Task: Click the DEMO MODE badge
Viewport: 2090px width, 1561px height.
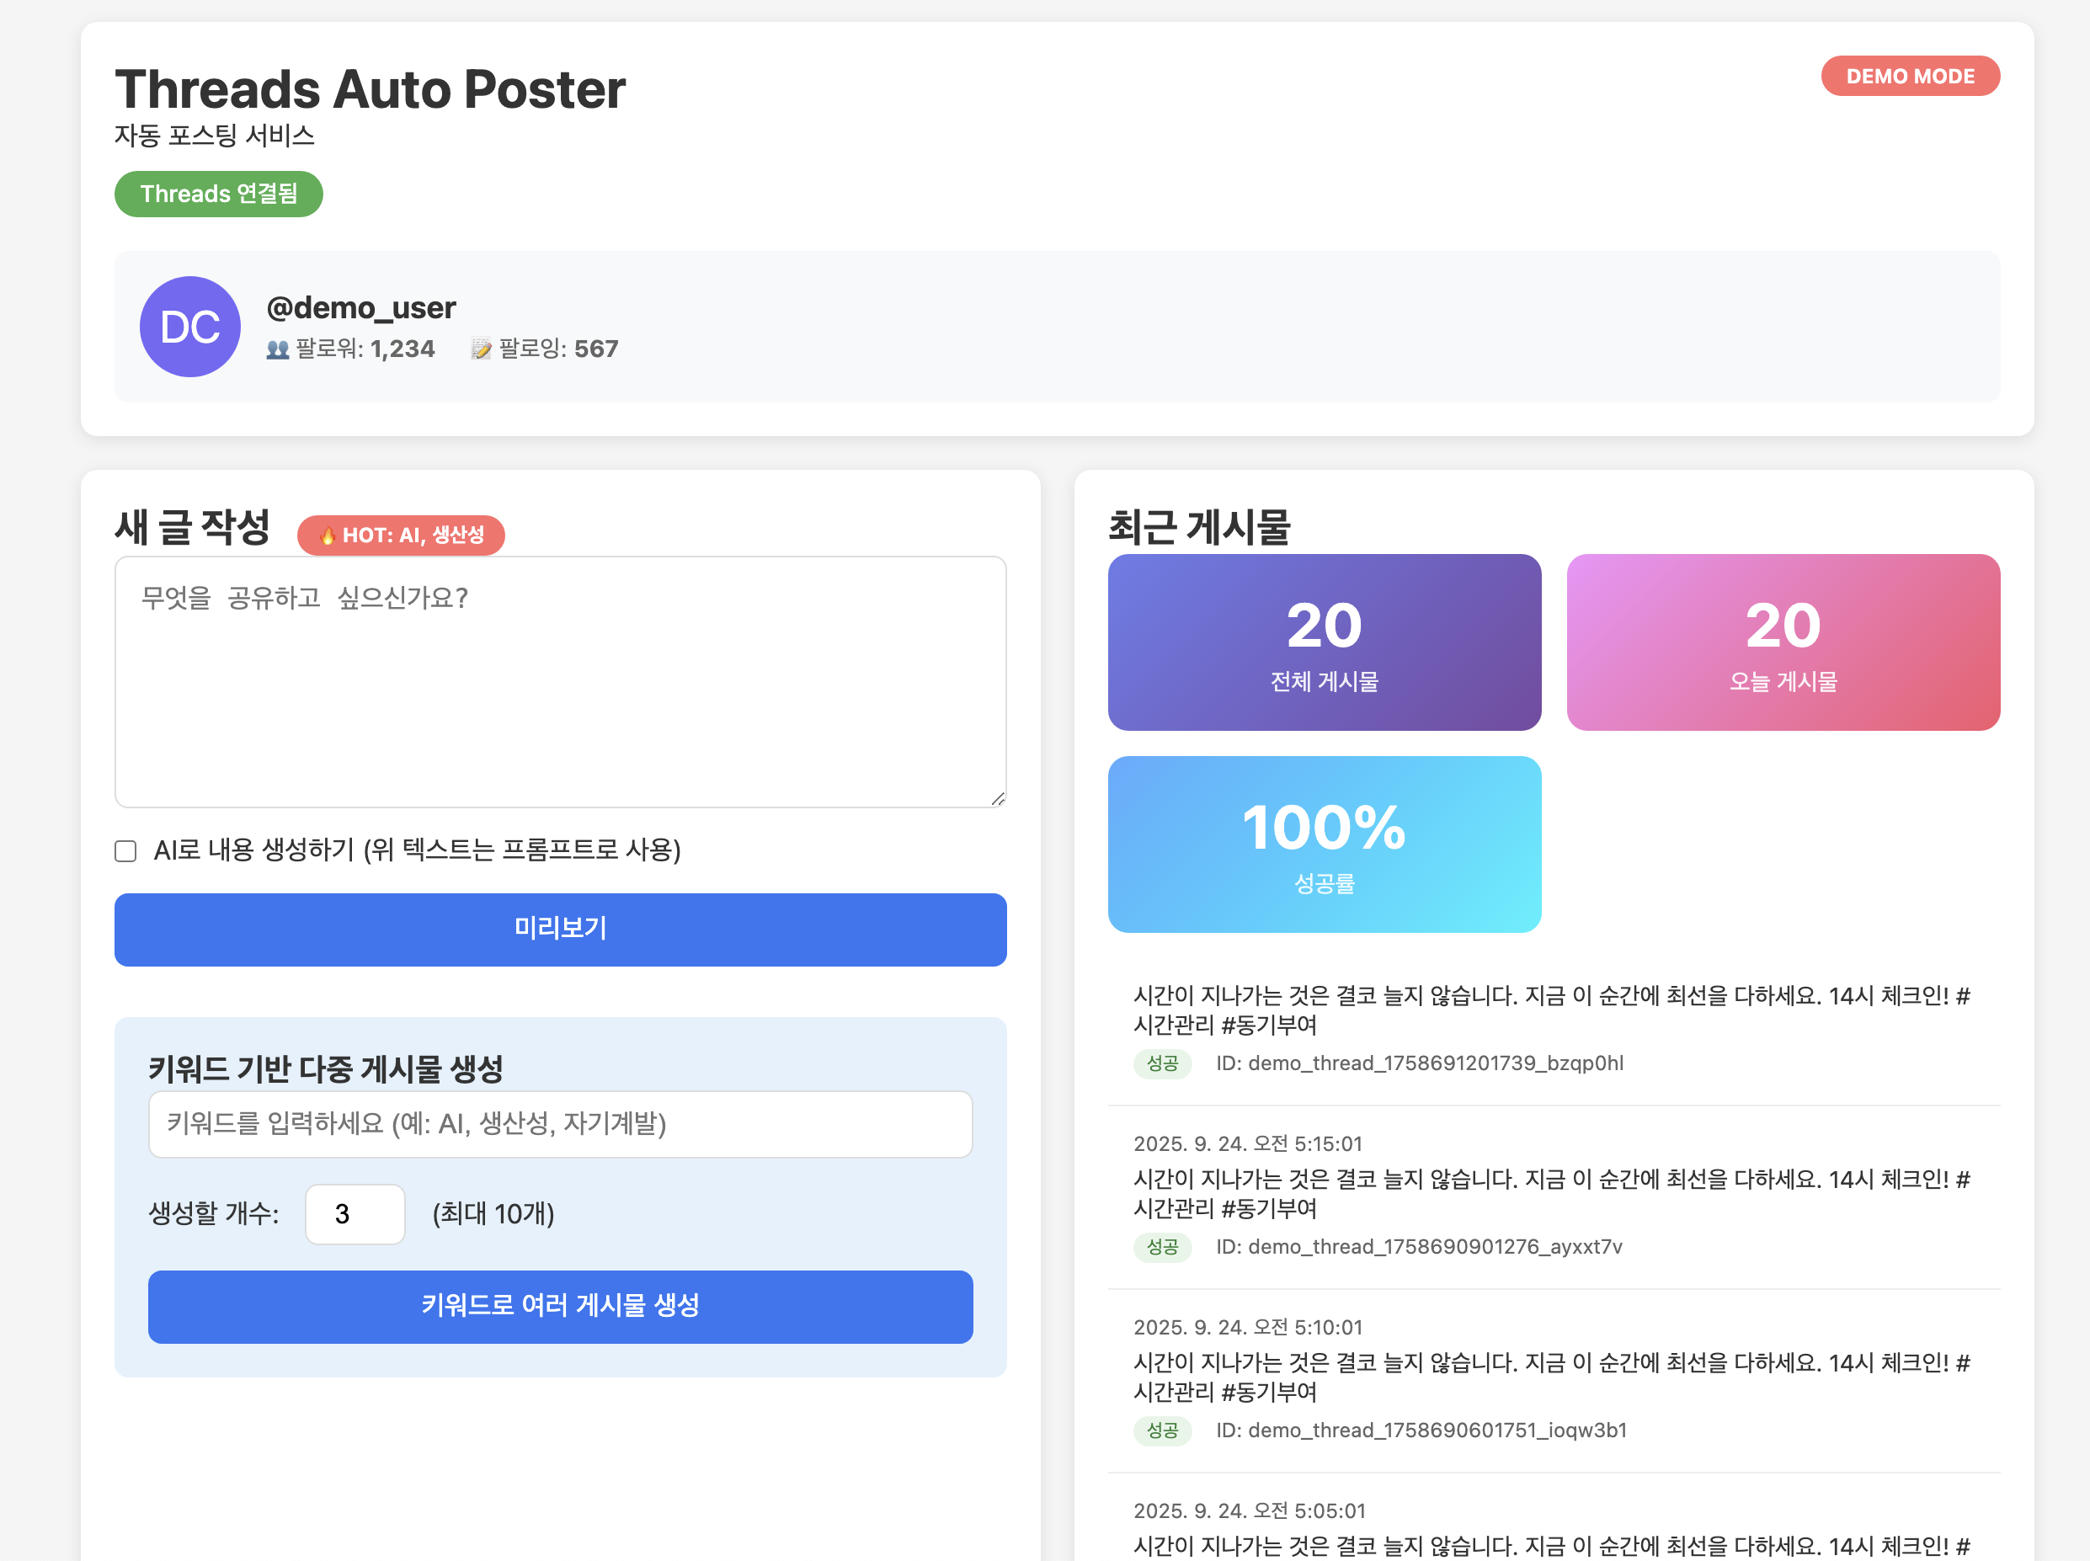Action: [x=1910, y=77]
